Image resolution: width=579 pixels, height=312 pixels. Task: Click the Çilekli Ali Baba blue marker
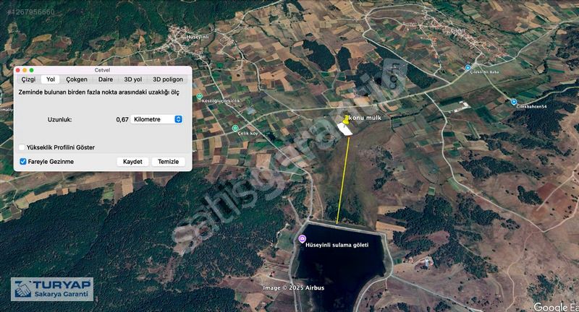tap(468, 67)
